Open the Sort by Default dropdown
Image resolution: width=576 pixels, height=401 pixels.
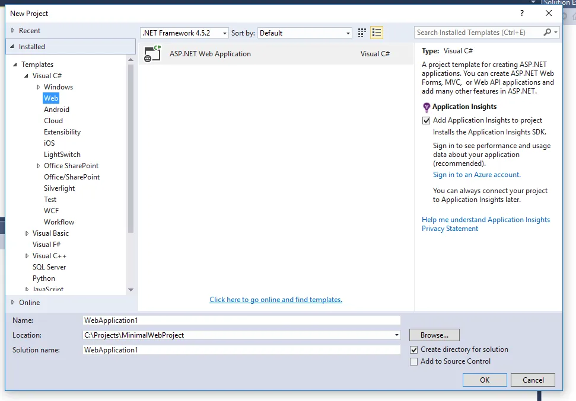(305, 33)
